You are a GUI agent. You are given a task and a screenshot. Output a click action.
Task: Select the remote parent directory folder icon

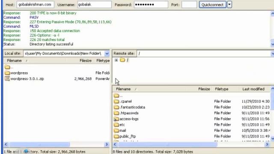[116, 95]
